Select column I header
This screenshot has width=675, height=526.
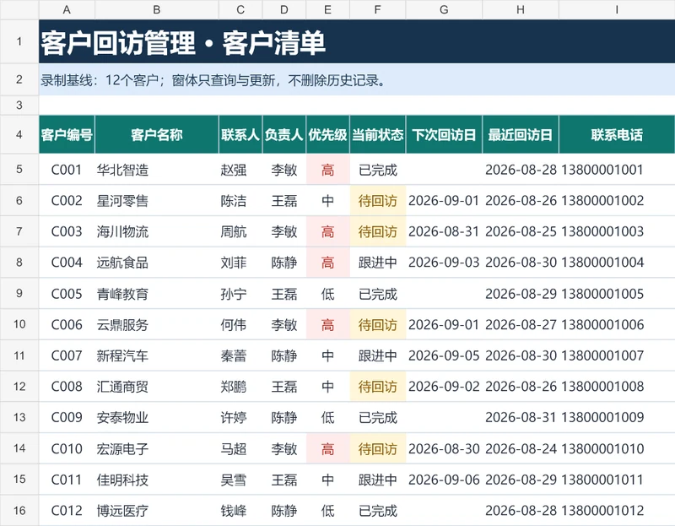pos(617,9)
